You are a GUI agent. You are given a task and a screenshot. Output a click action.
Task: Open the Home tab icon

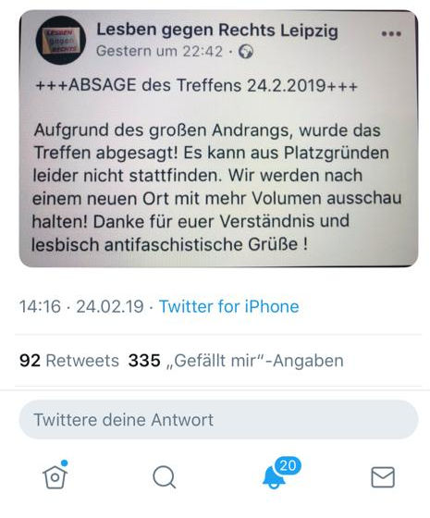[x=55, y=477]
